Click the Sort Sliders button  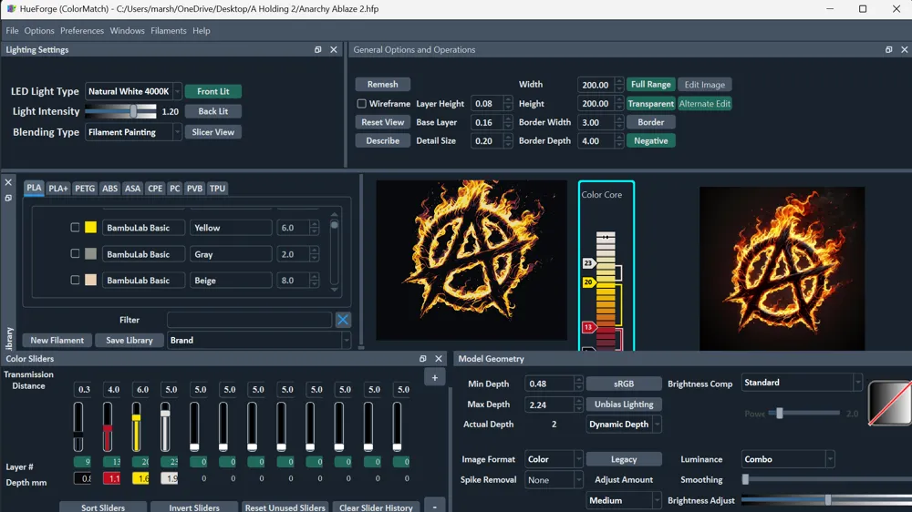pyautogui.click(x=103, y=507)
